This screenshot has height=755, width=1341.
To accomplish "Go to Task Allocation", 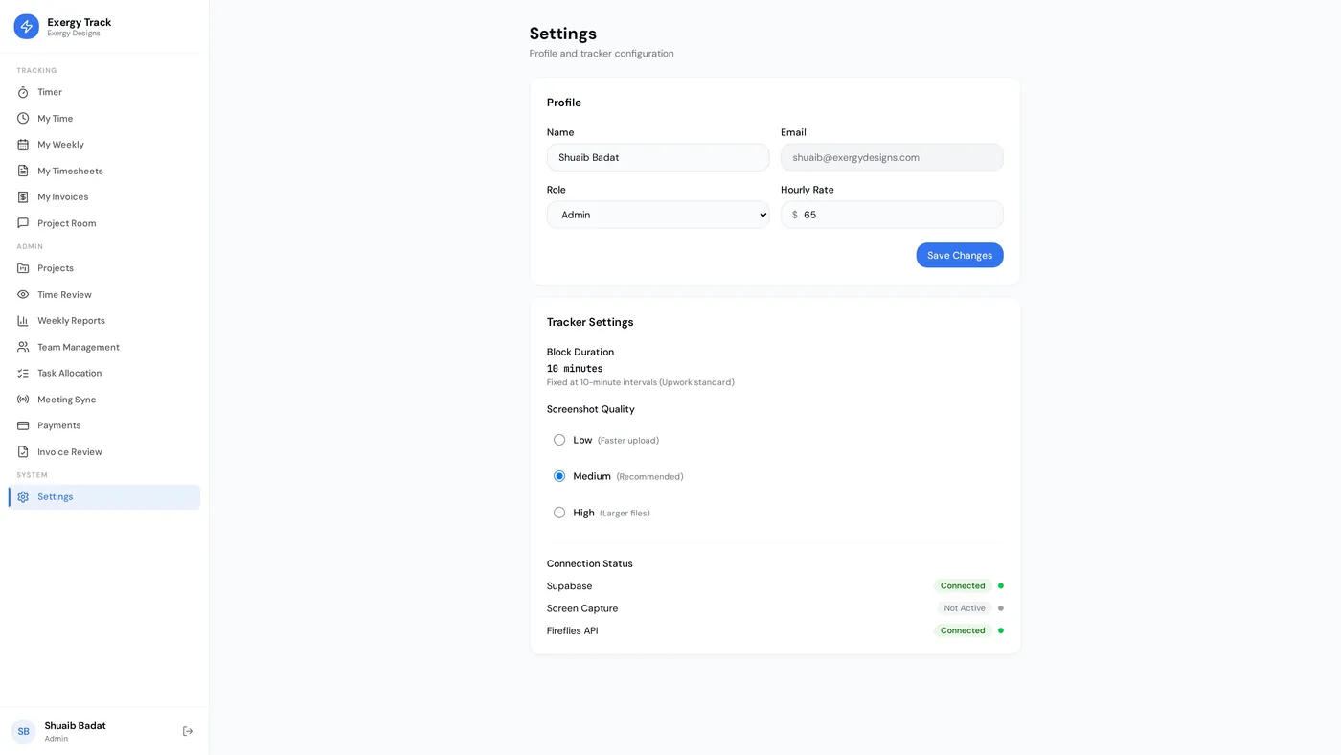I will tap(104, 373).
